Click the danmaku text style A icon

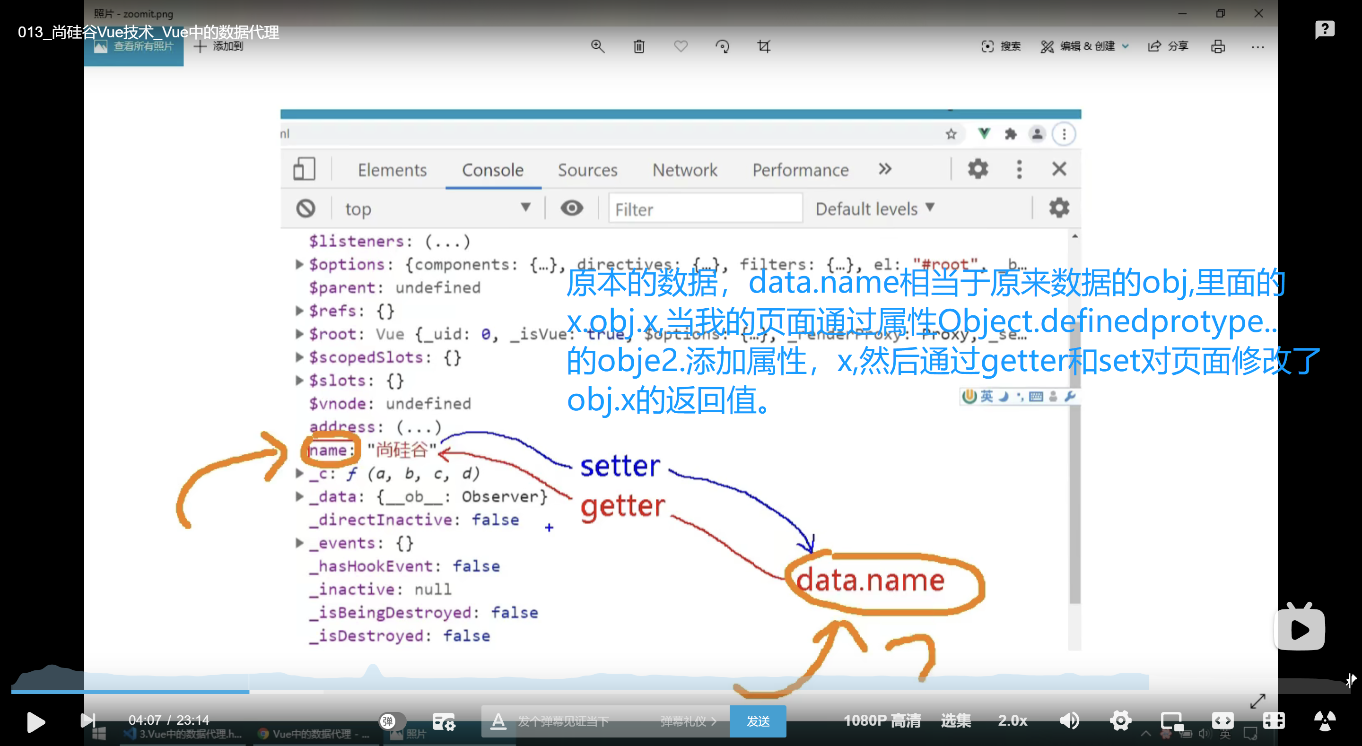pyautogui.click(x=498, y=721)
